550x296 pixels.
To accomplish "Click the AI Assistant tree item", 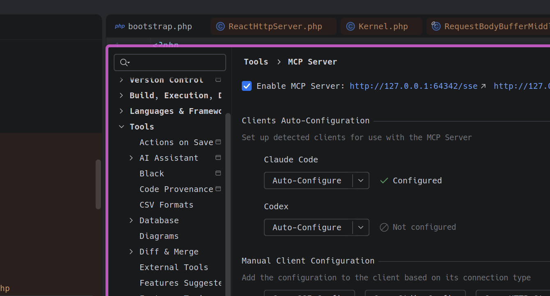I will click(169, 158).
